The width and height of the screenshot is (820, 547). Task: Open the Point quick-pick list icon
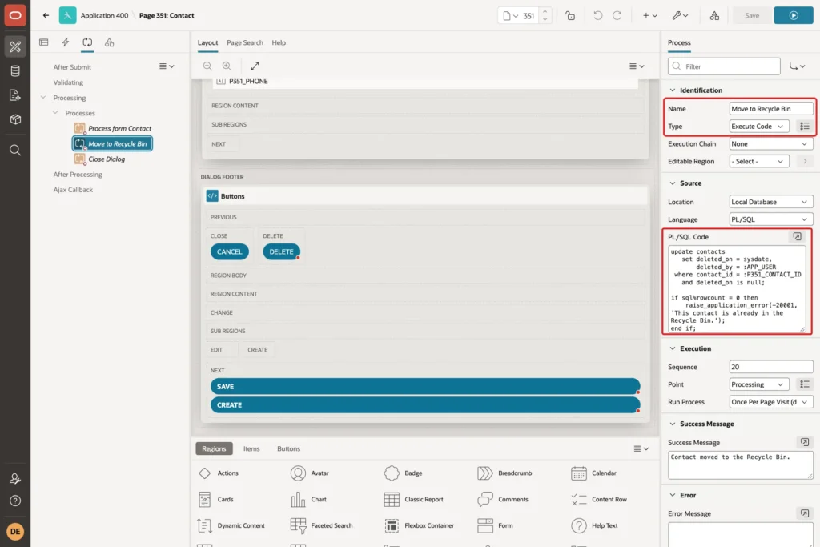point(805,384)
